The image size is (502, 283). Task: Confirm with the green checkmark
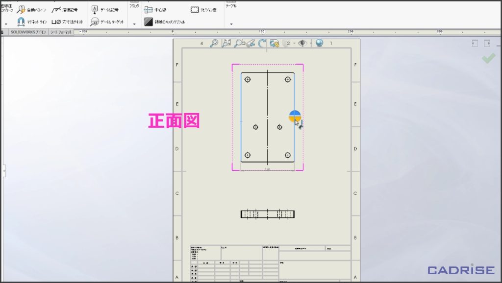click(x=488, y=58)
